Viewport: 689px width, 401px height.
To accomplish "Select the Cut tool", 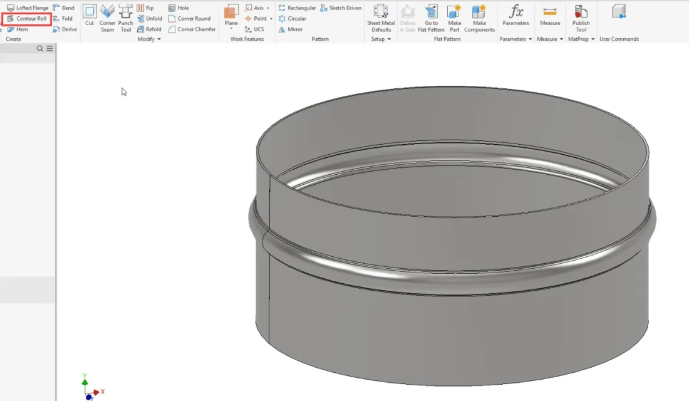I will (x=90, y=16).
